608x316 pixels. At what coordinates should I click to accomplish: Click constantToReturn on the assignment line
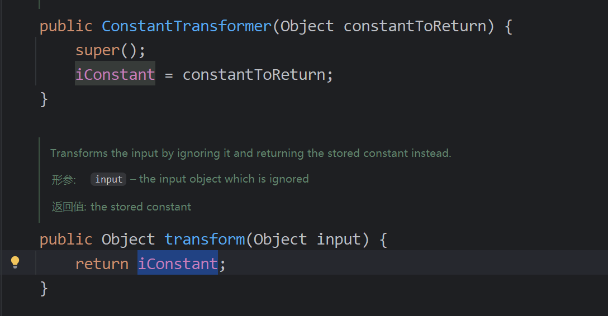(254, 74)
